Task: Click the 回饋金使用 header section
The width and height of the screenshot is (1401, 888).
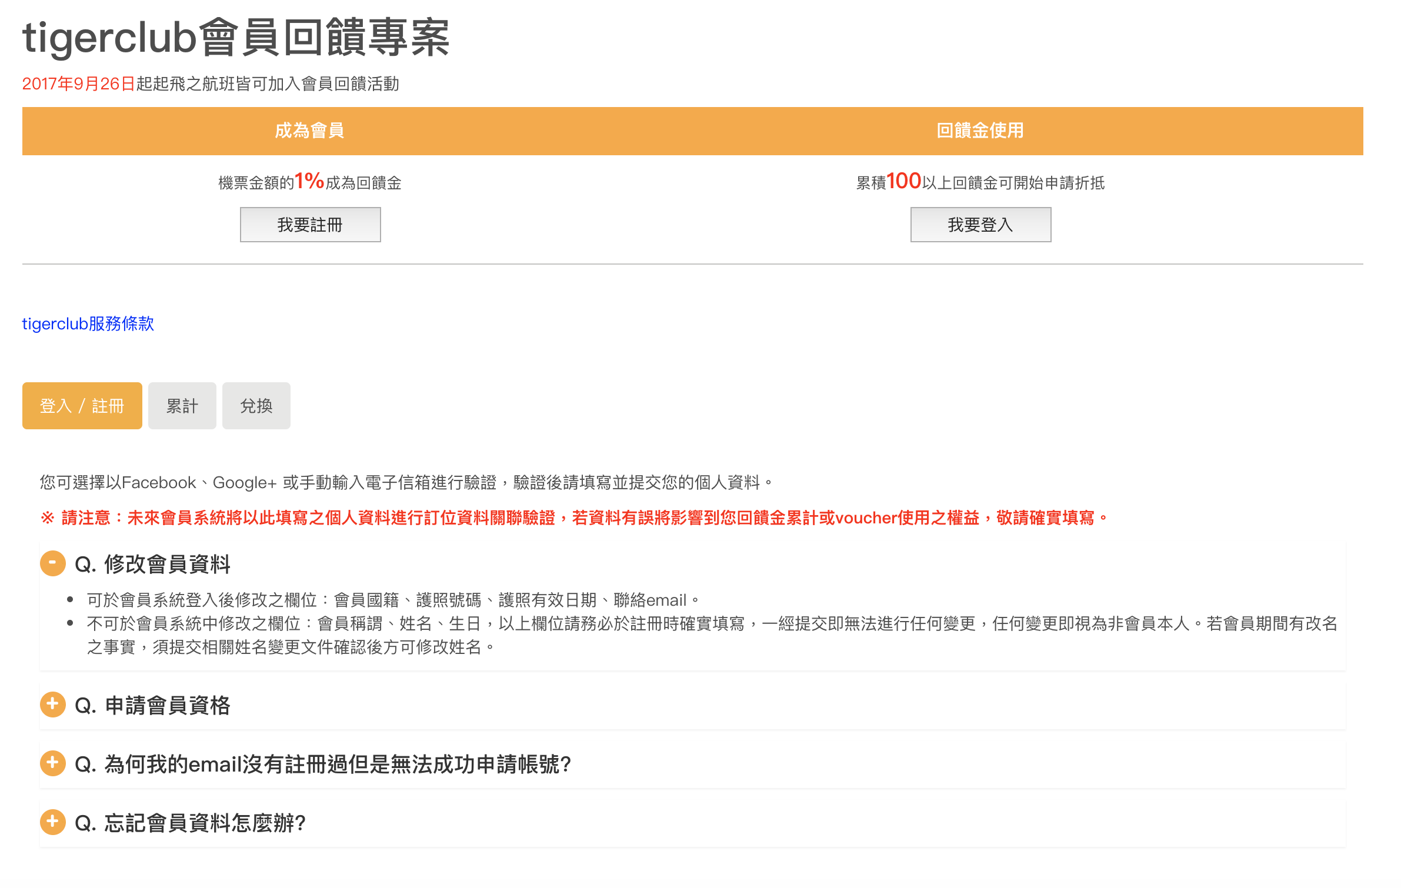Action: point(979,131)
